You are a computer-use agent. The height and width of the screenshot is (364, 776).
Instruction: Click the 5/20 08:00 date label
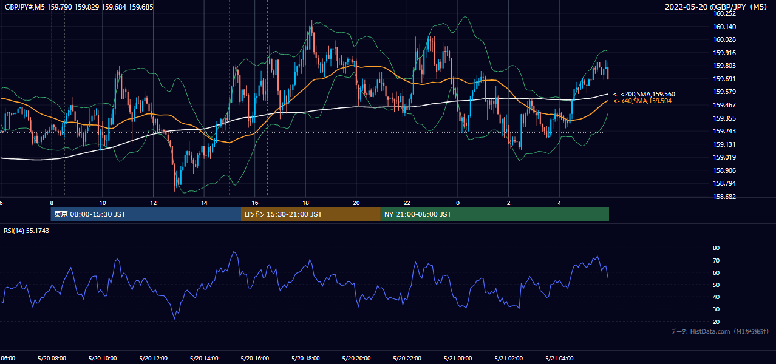coord(52,359)
